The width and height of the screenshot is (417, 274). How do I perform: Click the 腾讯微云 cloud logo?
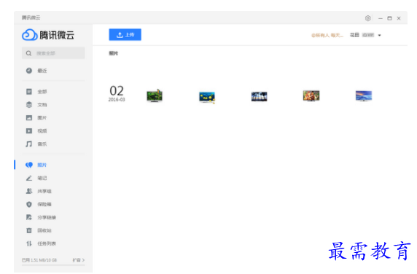[48, 35]
